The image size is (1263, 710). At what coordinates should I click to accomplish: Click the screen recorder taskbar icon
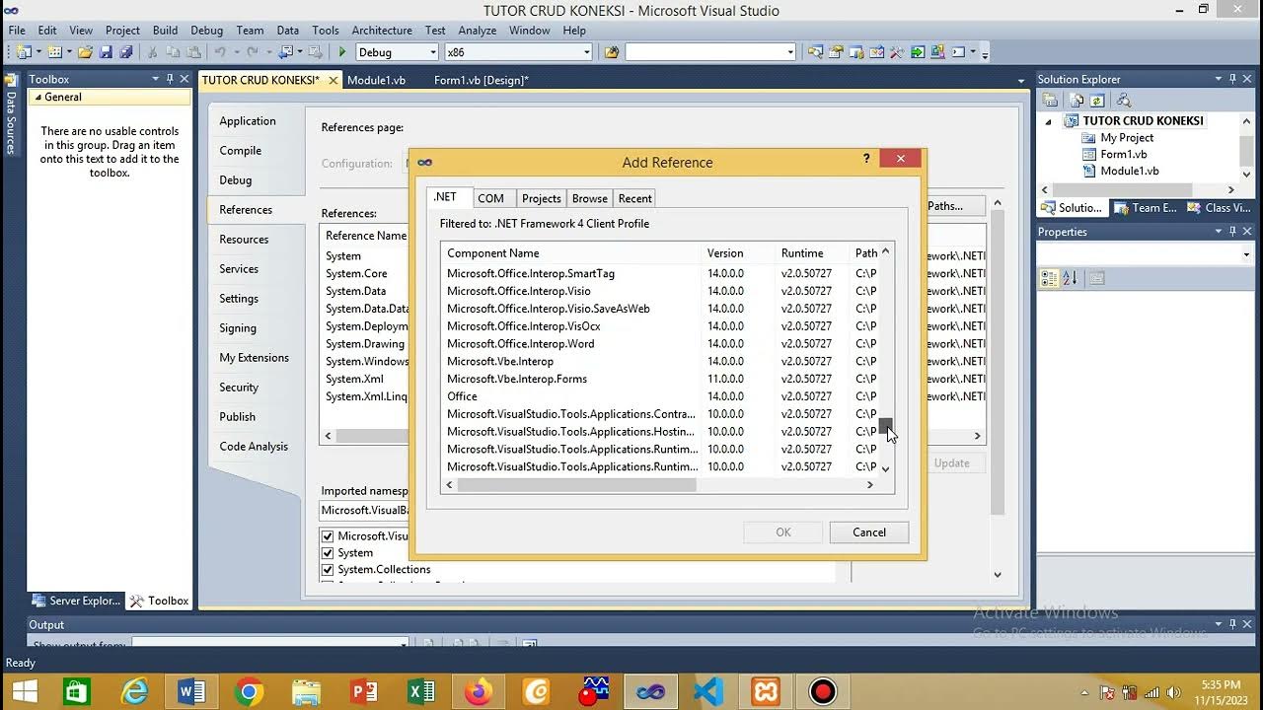point(823,691)
